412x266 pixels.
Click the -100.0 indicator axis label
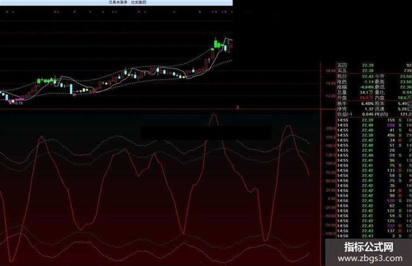(330, 233)
